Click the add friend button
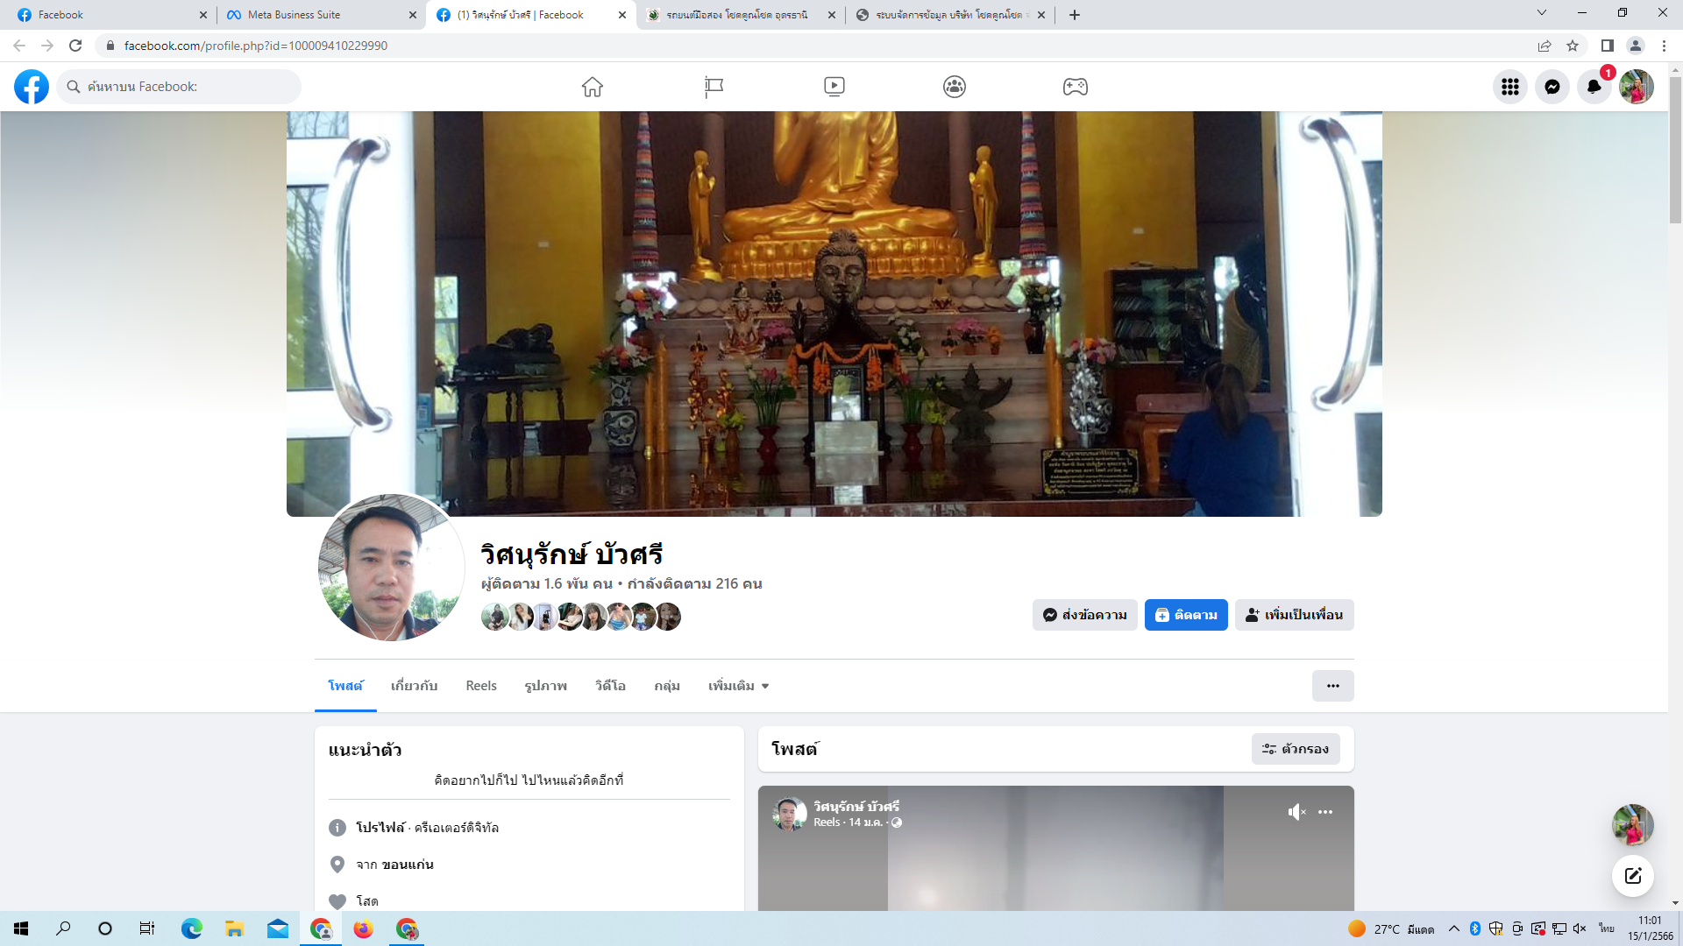1683x946 pixels. tap(1294, 615)
